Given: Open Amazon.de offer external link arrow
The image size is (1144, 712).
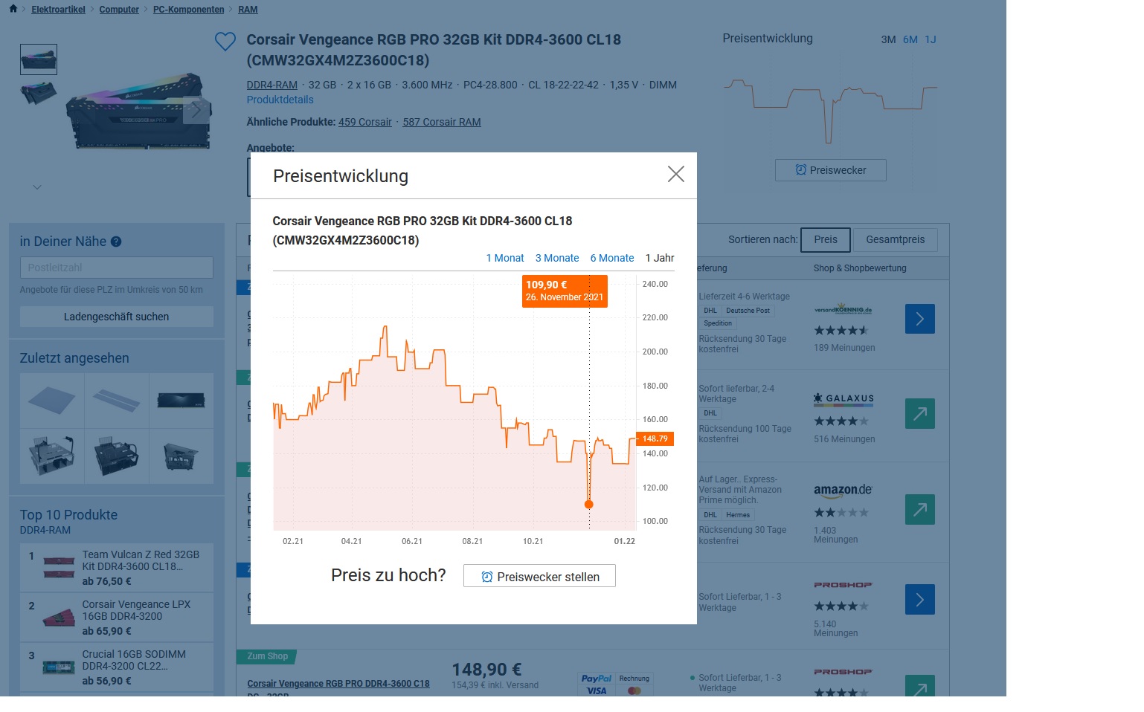Looking at the screenshot, I should tap(919, 510).
